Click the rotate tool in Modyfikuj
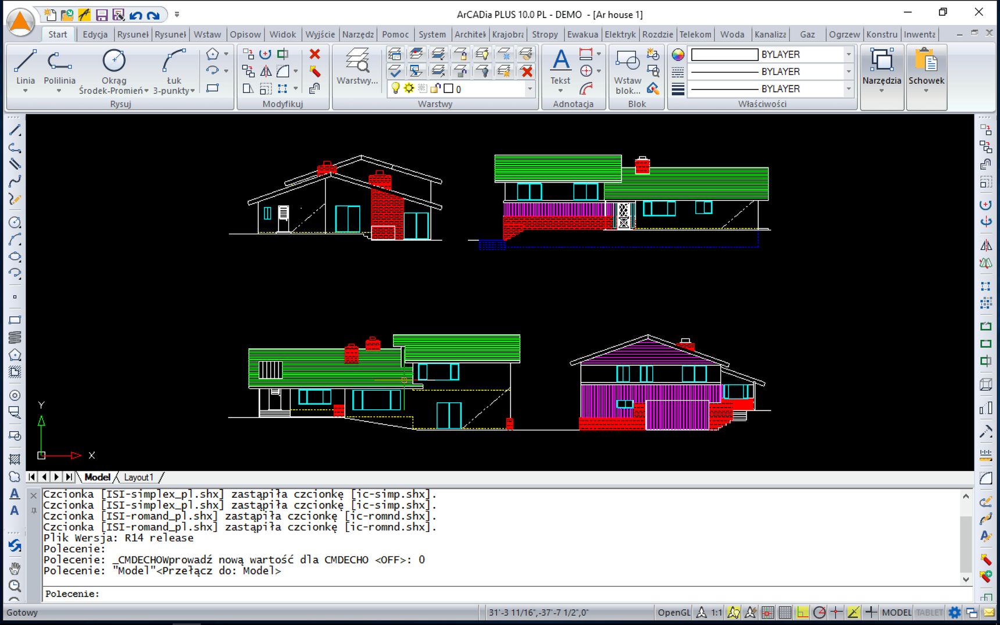1000x625 pixels. tap(266, 54)
